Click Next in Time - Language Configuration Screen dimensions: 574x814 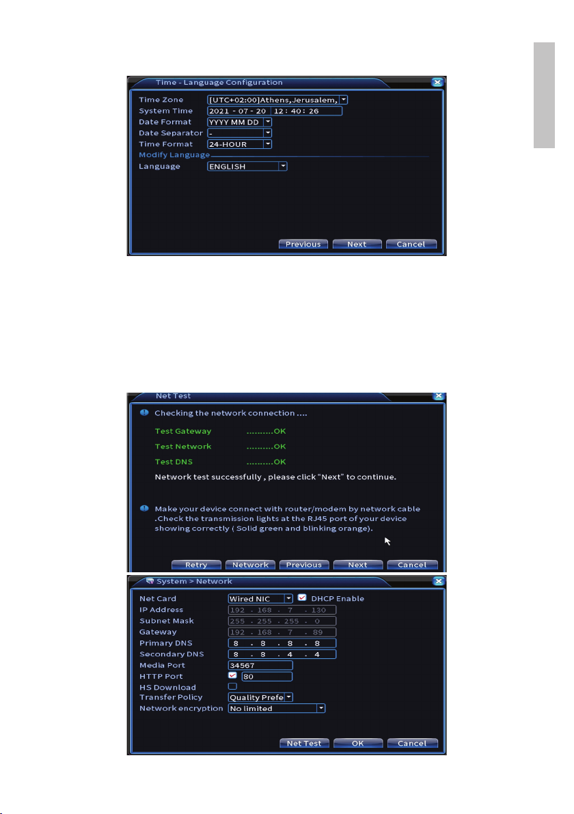pyautogui.click(x=357, y=244)
